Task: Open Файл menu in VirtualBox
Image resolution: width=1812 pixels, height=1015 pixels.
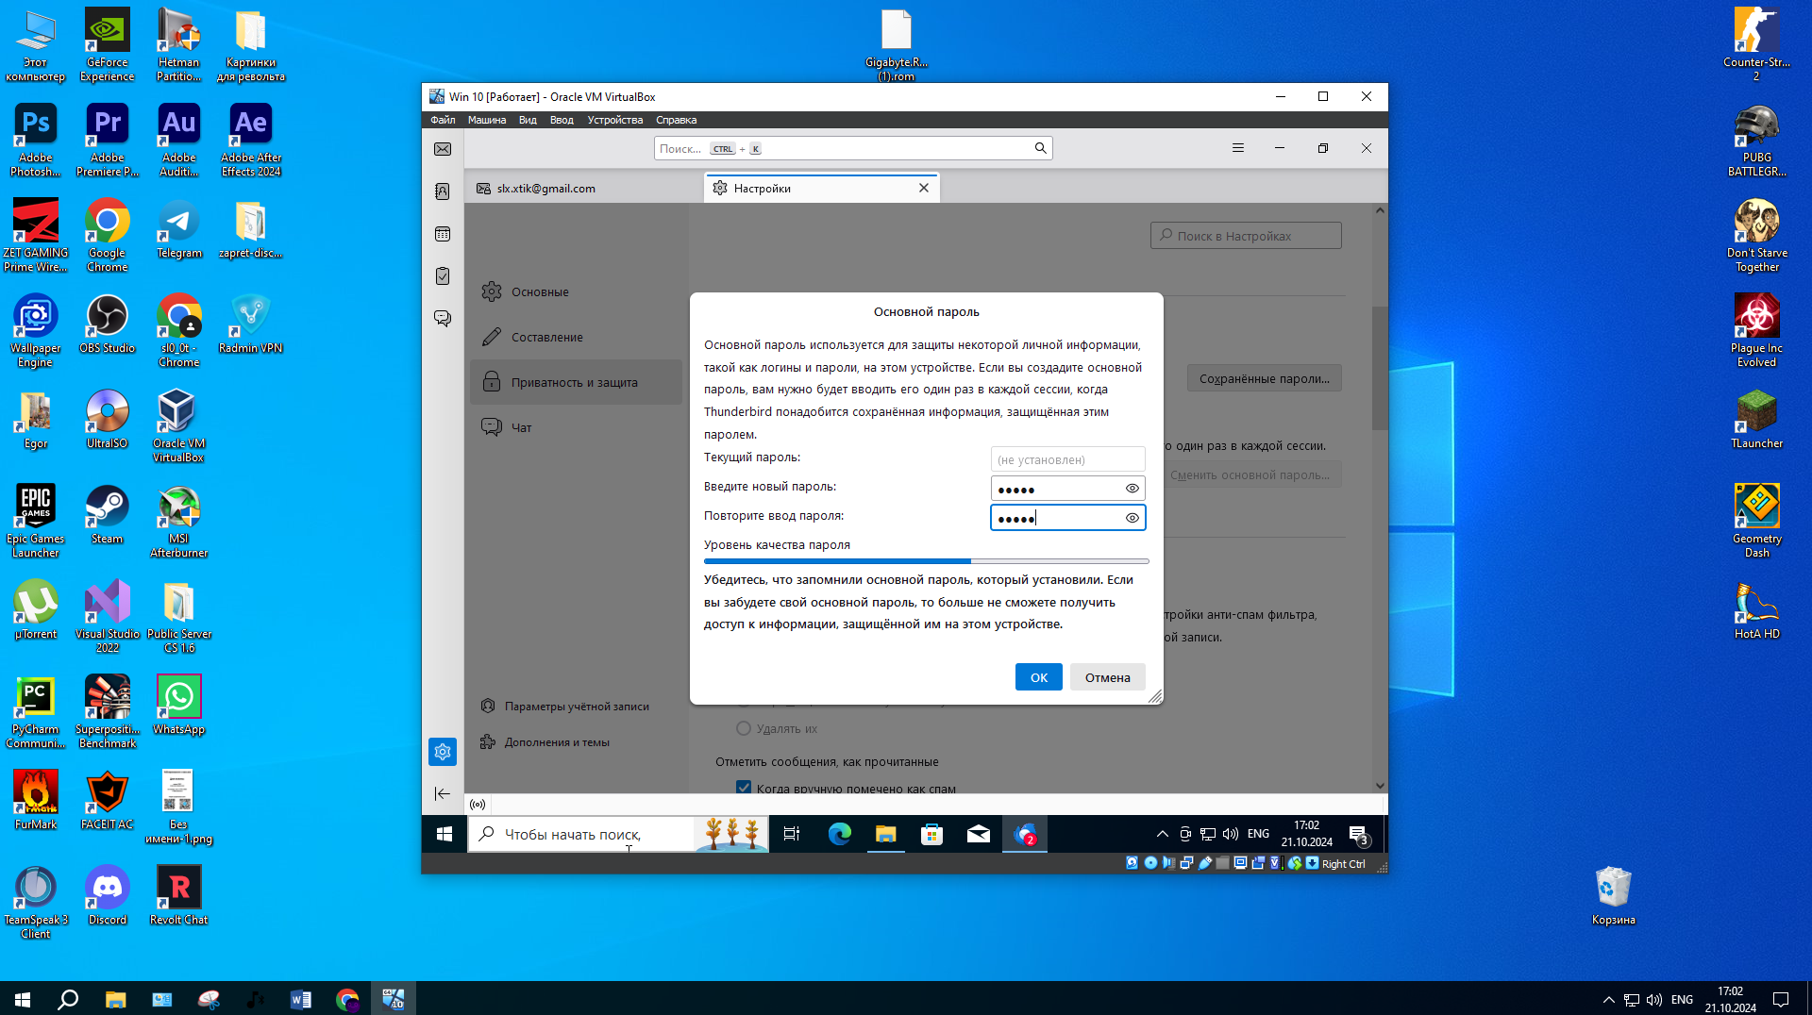Action: click(x=443, y=120)
